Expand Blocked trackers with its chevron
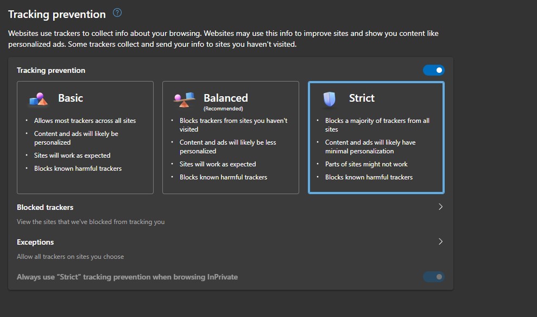The height and width of the screenshot is (317, 537). [440, 207]
